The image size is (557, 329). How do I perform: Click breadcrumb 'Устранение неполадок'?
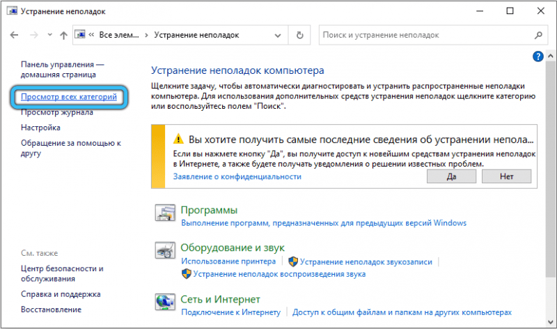tap(196, 35)
